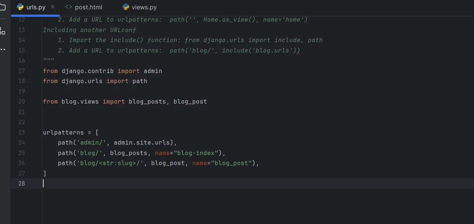
Task: Open the Project tool window folder icon
Action: (2, 7)
